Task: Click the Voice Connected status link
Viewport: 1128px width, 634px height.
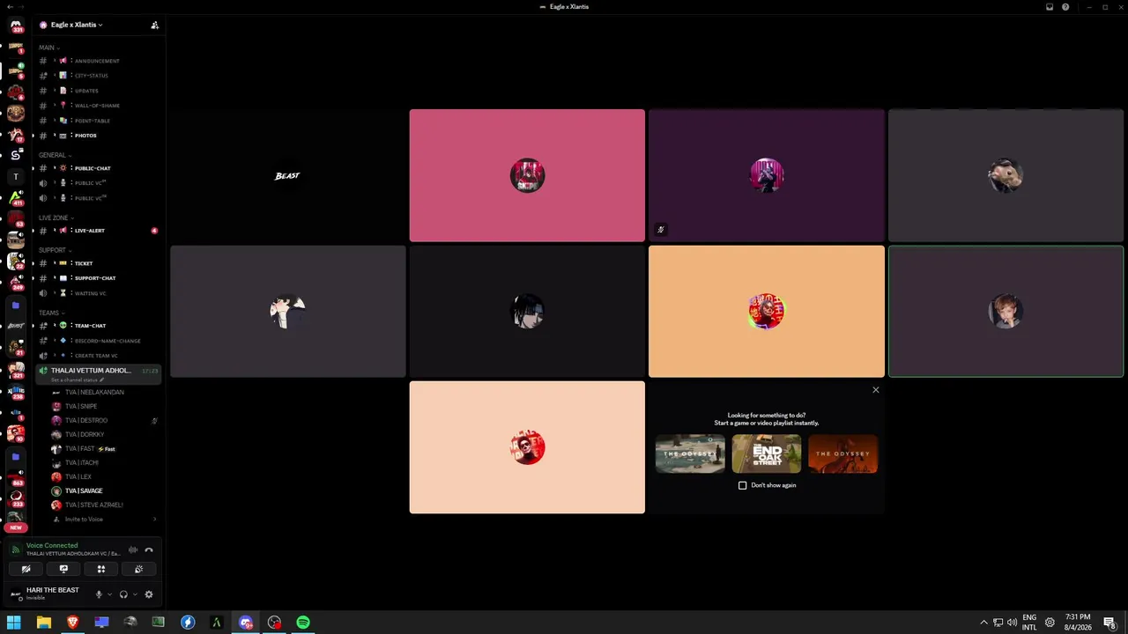Action: [52, 545]
